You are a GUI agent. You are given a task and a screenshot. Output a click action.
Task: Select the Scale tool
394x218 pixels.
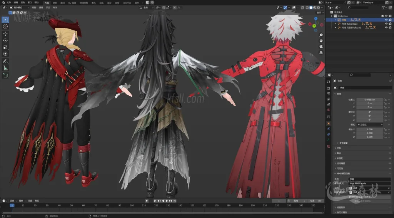pos(5,47)
